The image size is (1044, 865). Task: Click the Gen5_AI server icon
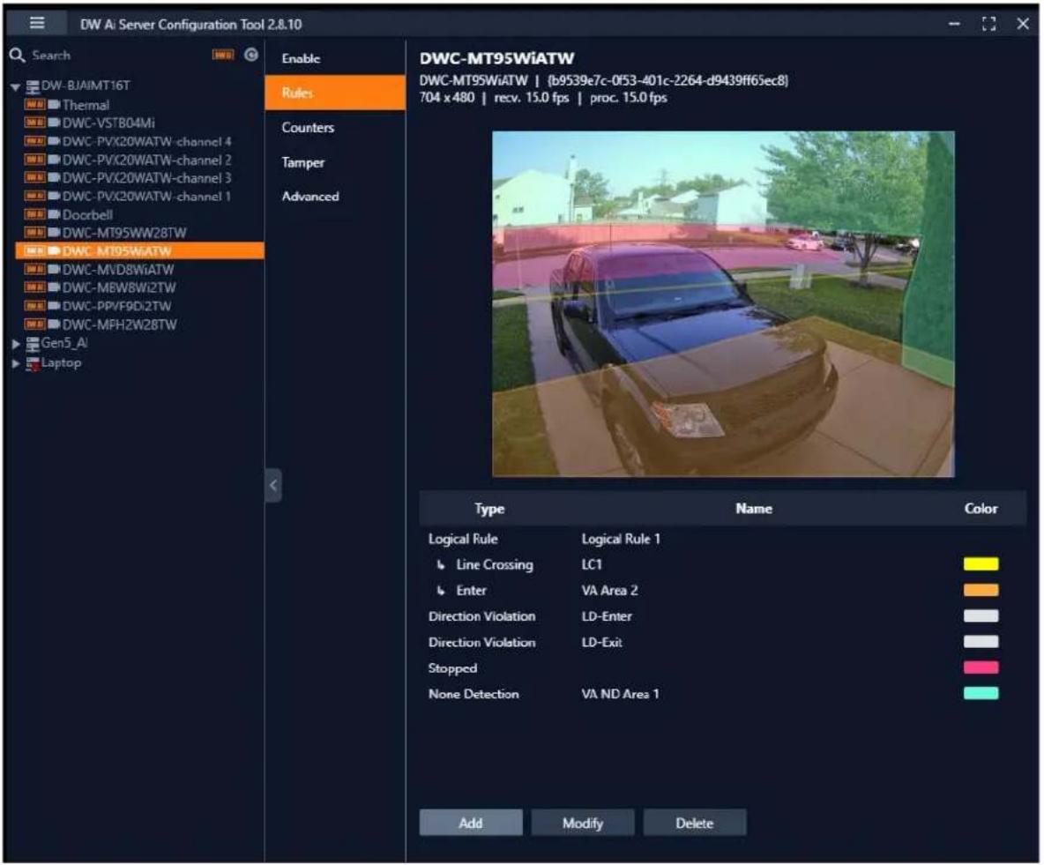(x=33, y=344)
